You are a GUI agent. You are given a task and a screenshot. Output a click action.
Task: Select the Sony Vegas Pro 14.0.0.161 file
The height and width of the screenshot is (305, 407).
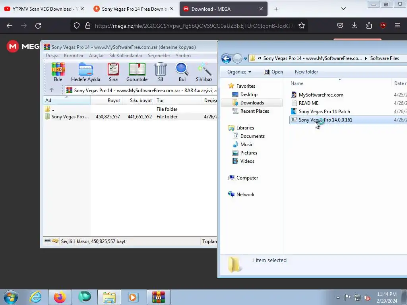tap(325, 120)
